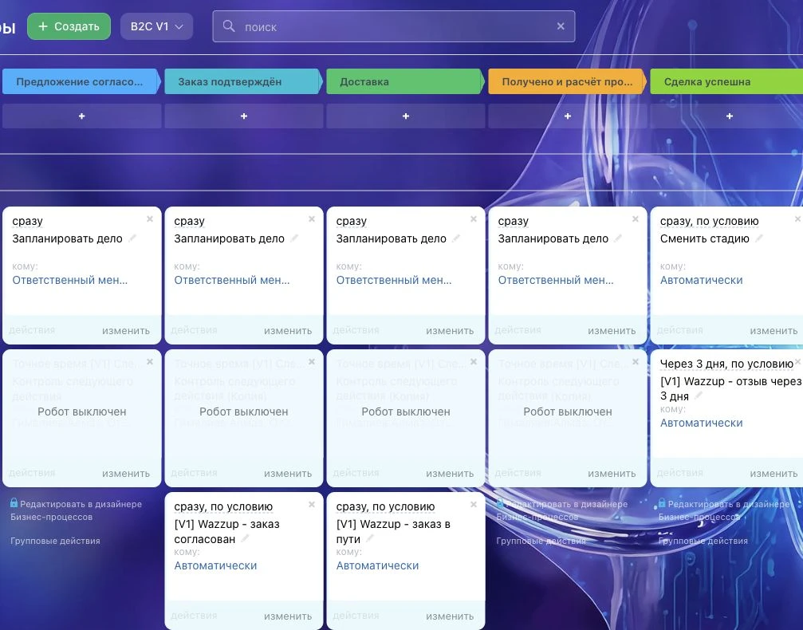Select the Заказ подтверждён stage
The height and width of the screenshot is (630, 803).
242,81
